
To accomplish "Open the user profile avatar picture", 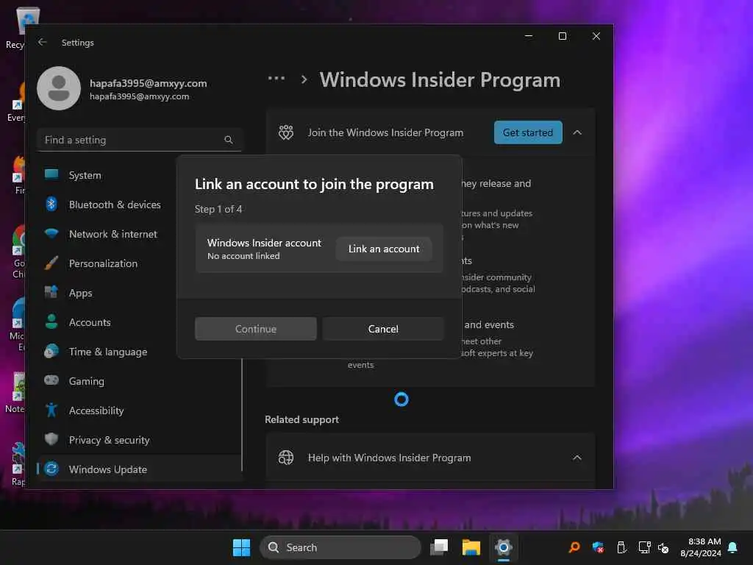I will tap(59, 88).
